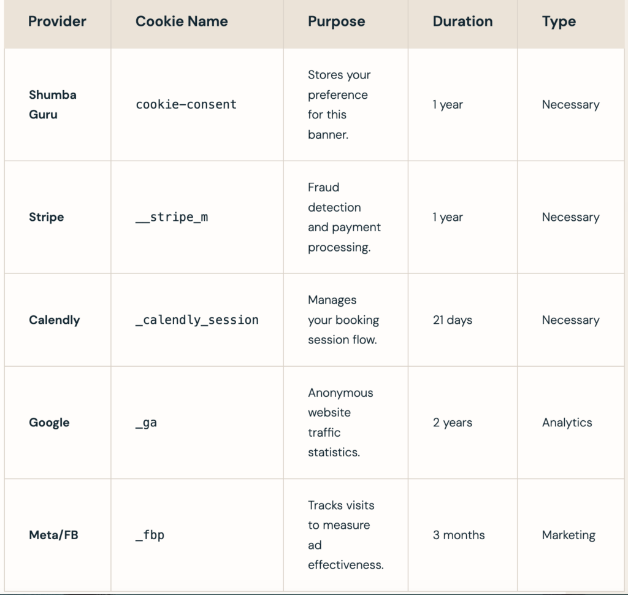
Task: Select the _ga cookie name
Action: point(146,423)
